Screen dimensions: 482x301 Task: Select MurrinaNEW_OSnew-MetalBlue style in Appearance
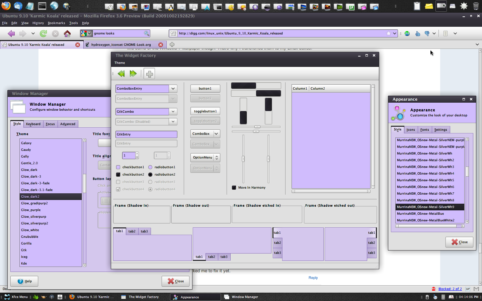coord(430,214)
